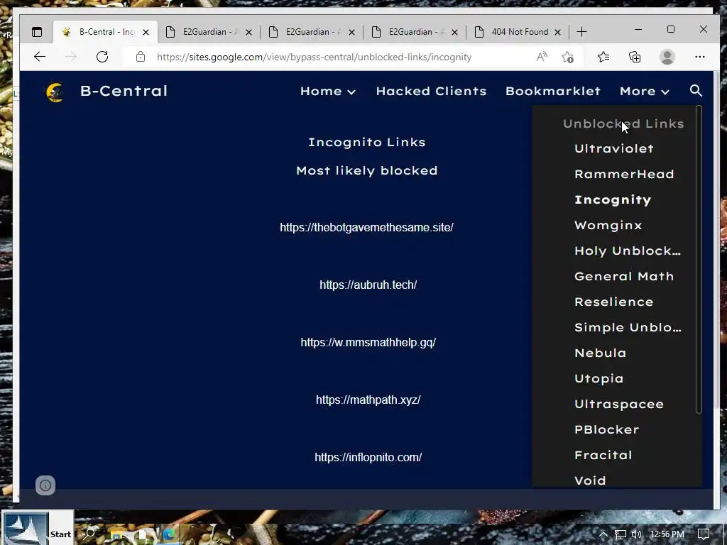The width and height of the screenshot is (727, 545).
Task: Switch to the second E2Guardian tab
Action: (x=312, y=32)
